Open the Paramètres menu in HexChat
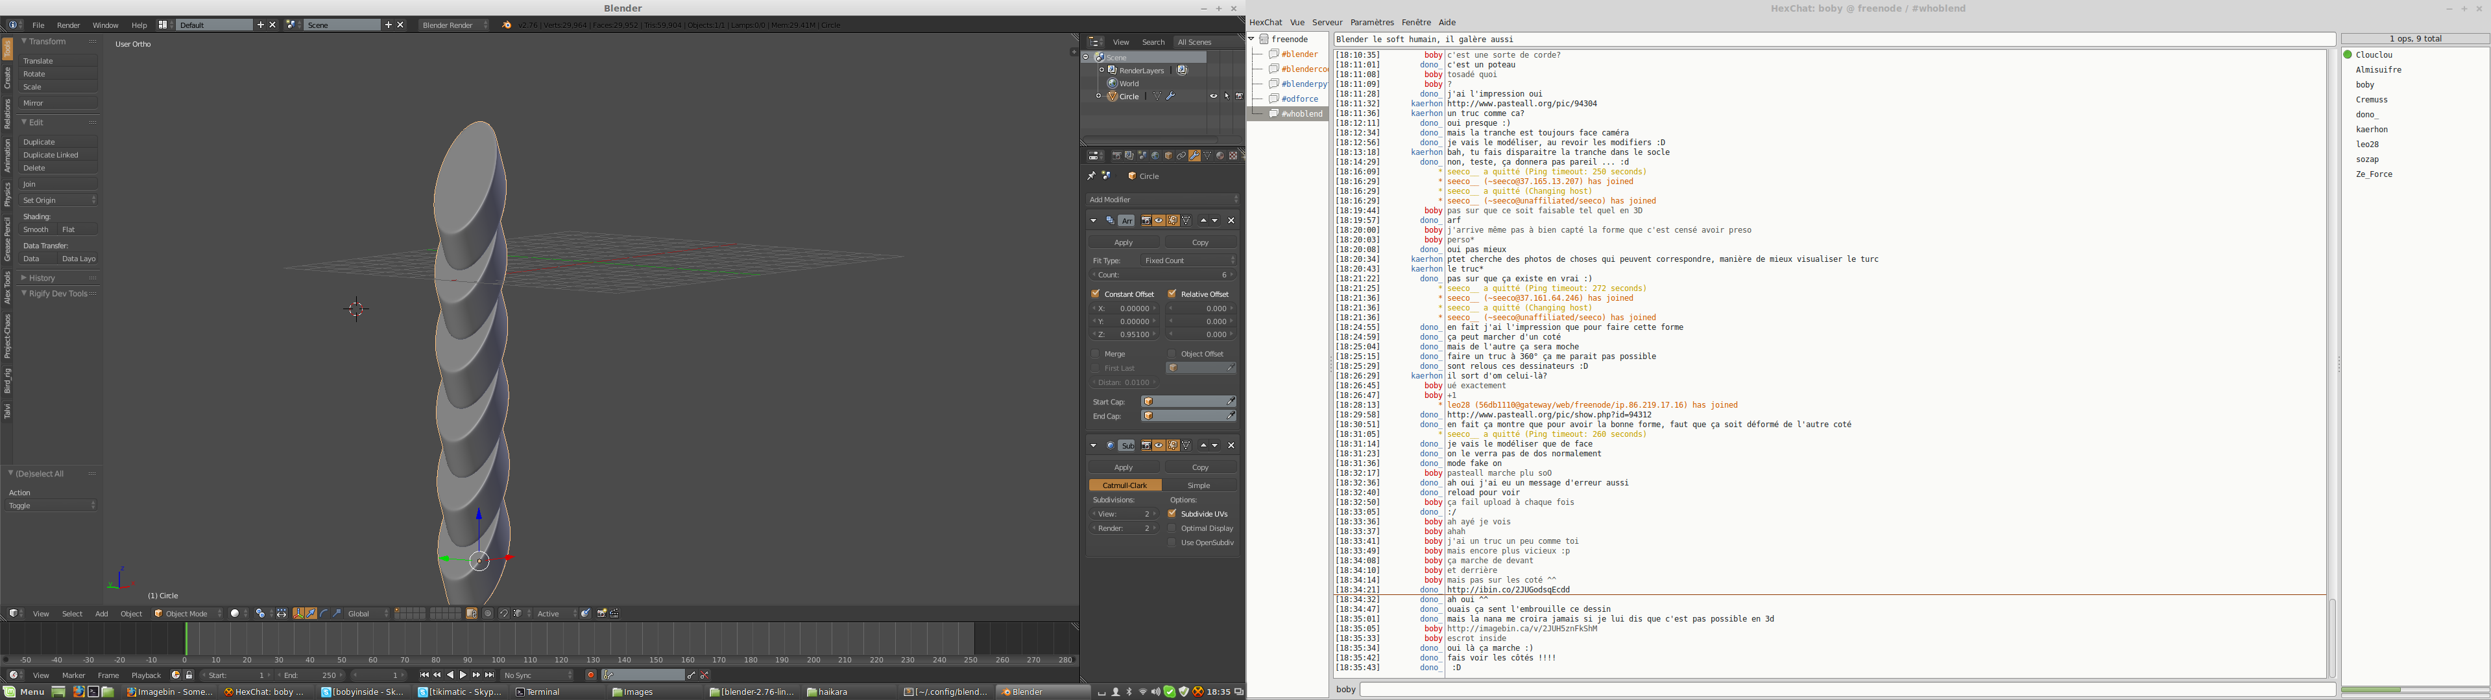2491x700 pixels. (1372, 22)
